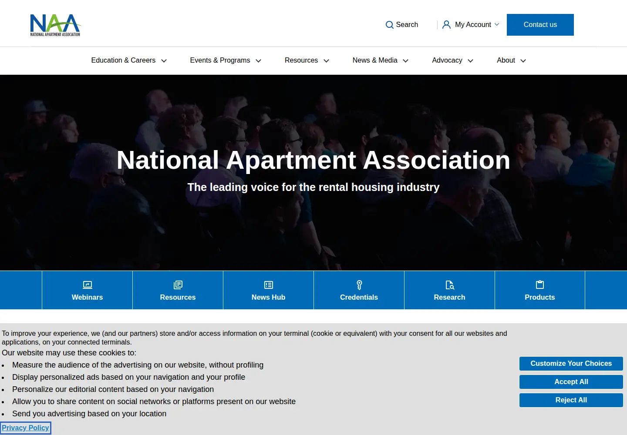Click the Search text label
Image resolution: width=627 pixels, height=435 pixels.
click(x=407, y=25)
